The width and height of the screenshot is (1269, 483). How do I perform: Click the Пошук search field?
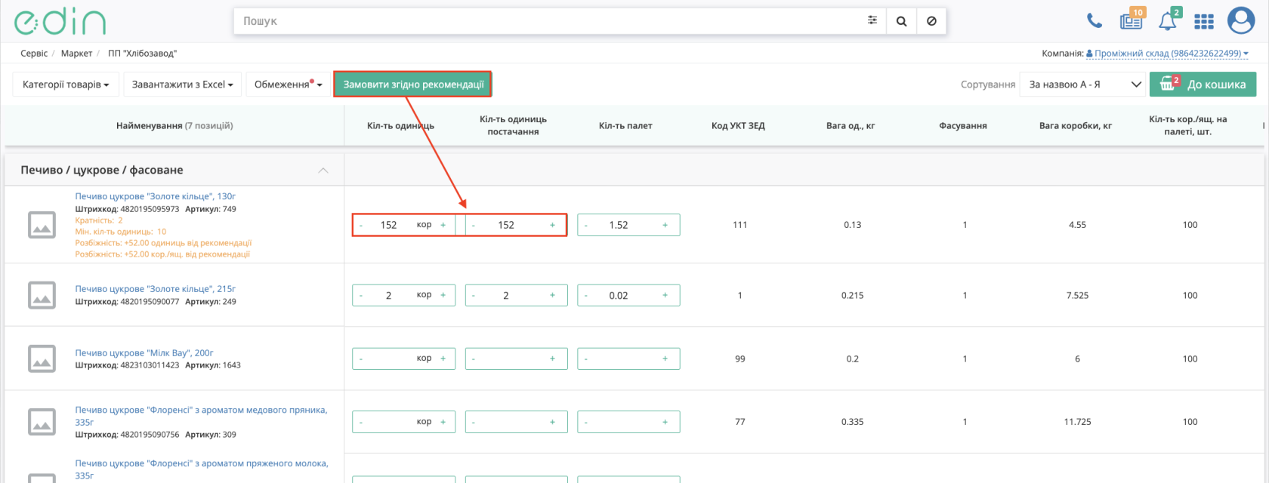(550, 21)
